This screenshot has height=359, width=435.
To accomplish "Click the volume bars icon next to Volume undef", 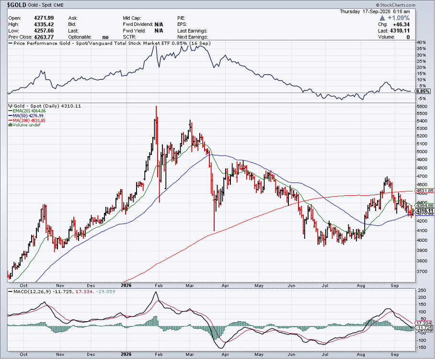I will pos(10,125).
